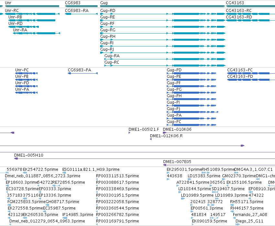The height and width of the screenshot is (226, 275).
Task: Open the Unr-RB transcript label
Action: [x=15, y=17]
